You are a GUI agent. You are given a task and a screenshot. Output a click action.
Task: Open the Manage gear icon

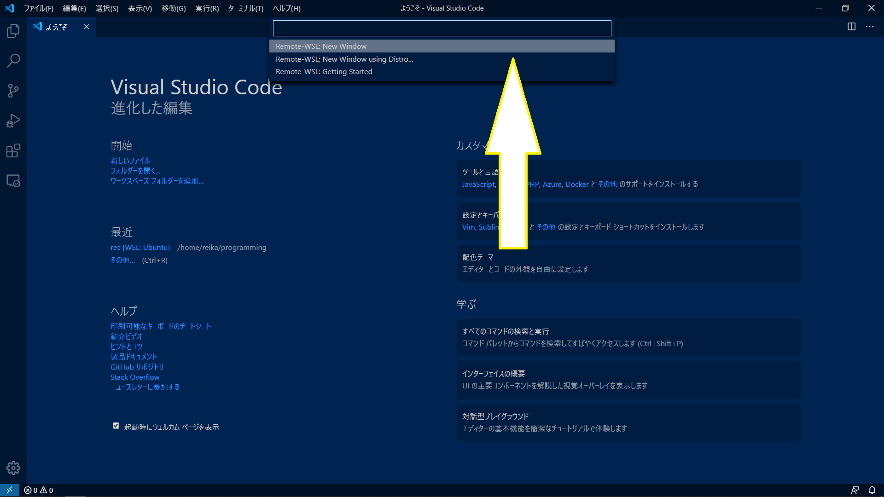13,468
